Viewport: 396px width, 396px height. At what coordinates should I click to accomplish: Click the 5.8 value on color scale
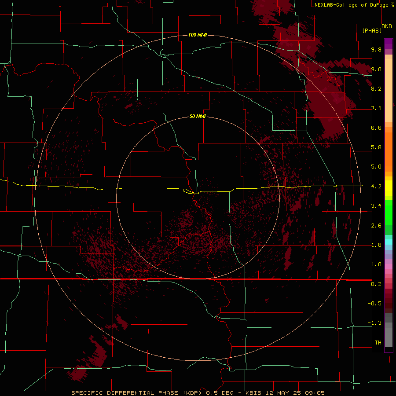(376, 147)
